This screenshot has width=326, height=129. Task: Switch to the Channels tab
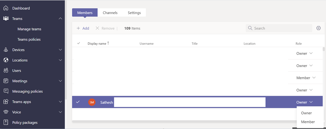click(110, 13)
